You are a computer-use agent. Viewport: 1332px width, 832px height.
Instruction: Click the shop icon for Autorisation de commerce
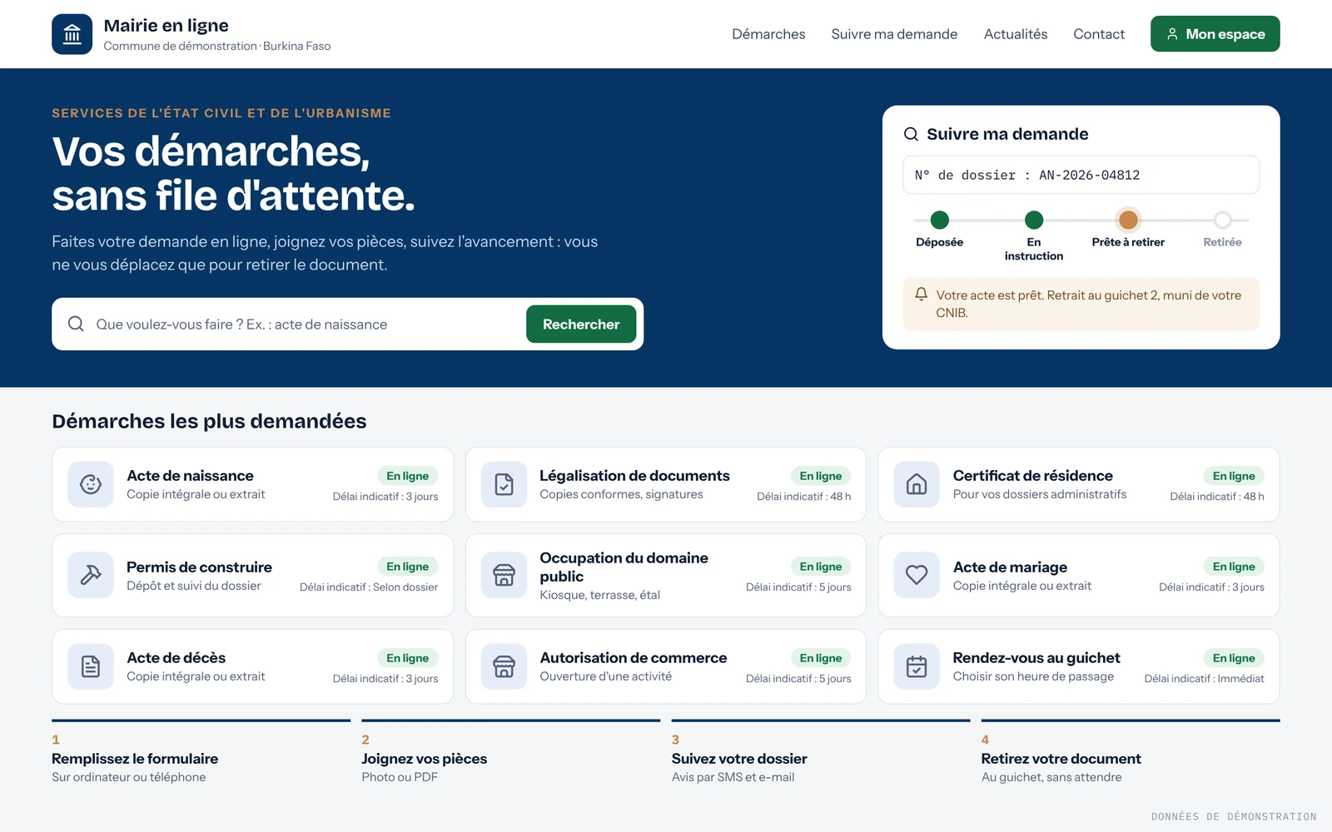pos(504,666)
